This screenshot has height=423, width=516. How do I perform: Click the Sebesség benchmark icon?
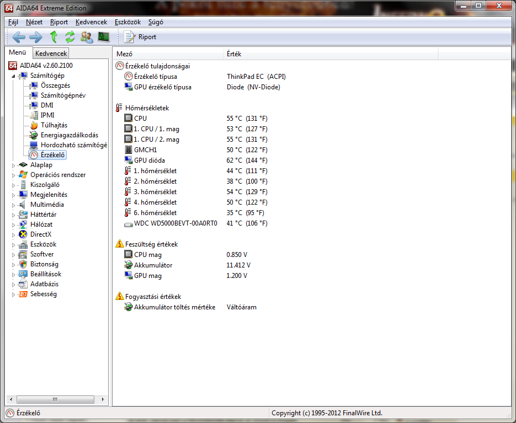[23, 294]
